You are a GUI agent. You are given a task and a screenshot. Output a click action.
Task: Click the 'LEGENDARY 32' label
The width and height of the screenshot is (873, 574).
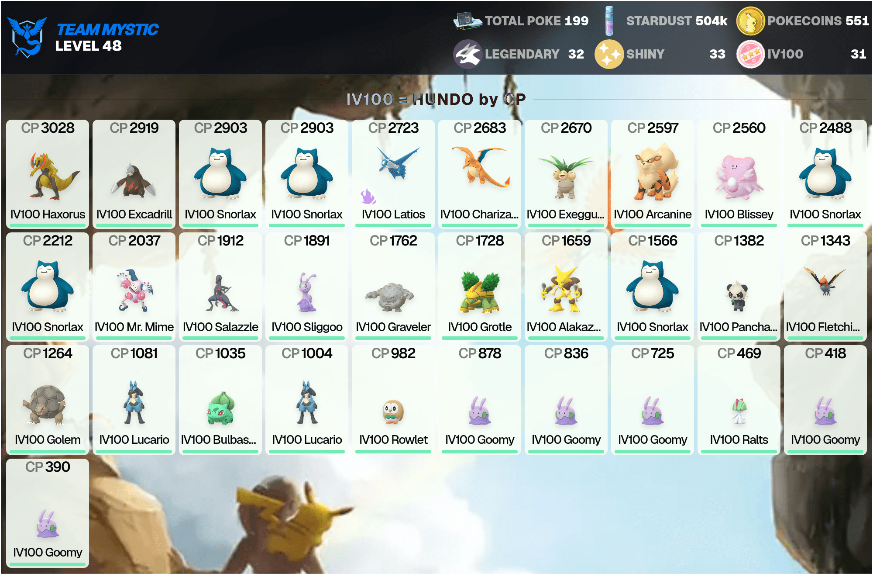point(535,54)
